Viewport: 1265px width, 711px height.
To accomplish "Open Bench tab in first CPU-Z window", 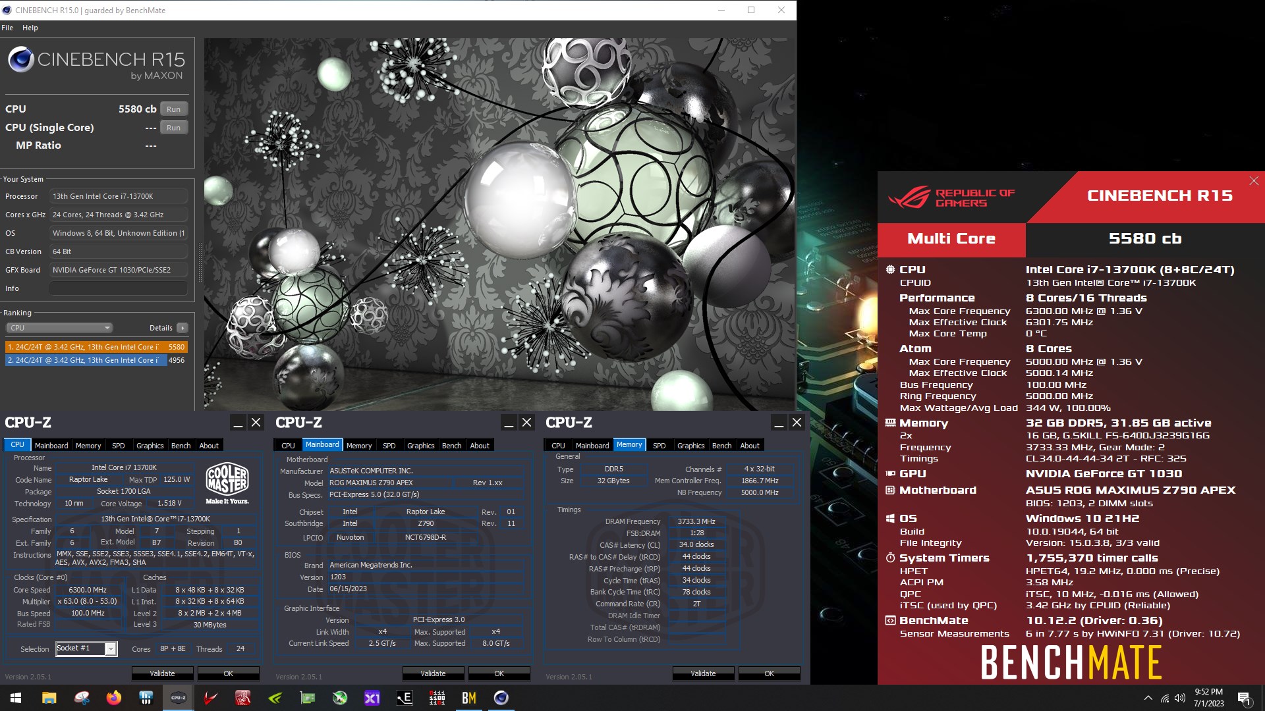I will click(181, 446).
